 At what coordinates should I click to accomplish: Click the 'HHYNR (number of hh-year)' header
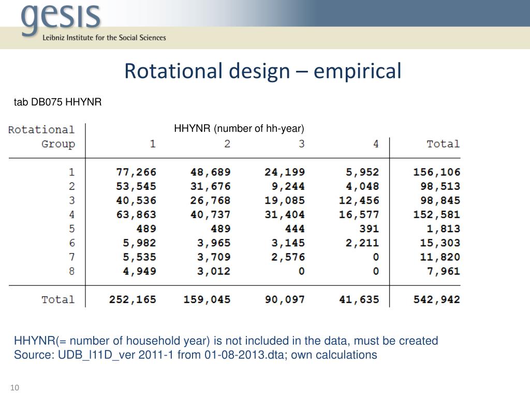[239, 129]
